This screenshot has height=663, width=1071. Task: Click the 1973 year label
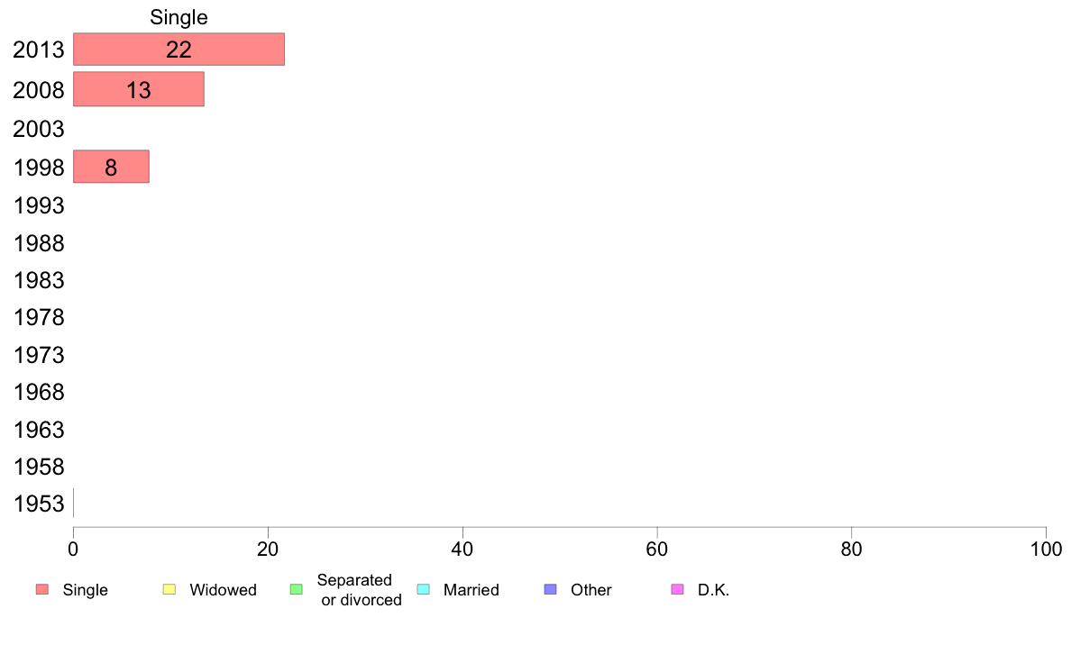(38, 355)
